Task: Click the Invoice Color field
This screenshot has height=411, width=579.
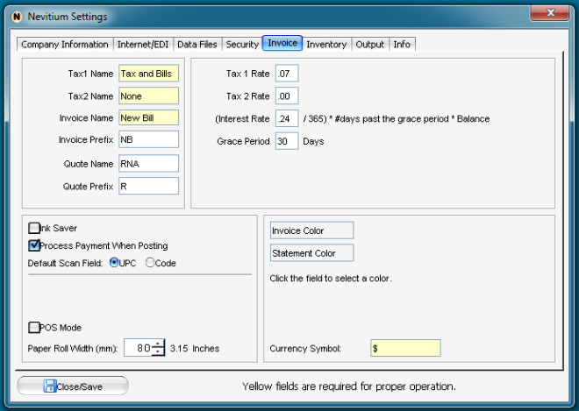Action: 311,230
